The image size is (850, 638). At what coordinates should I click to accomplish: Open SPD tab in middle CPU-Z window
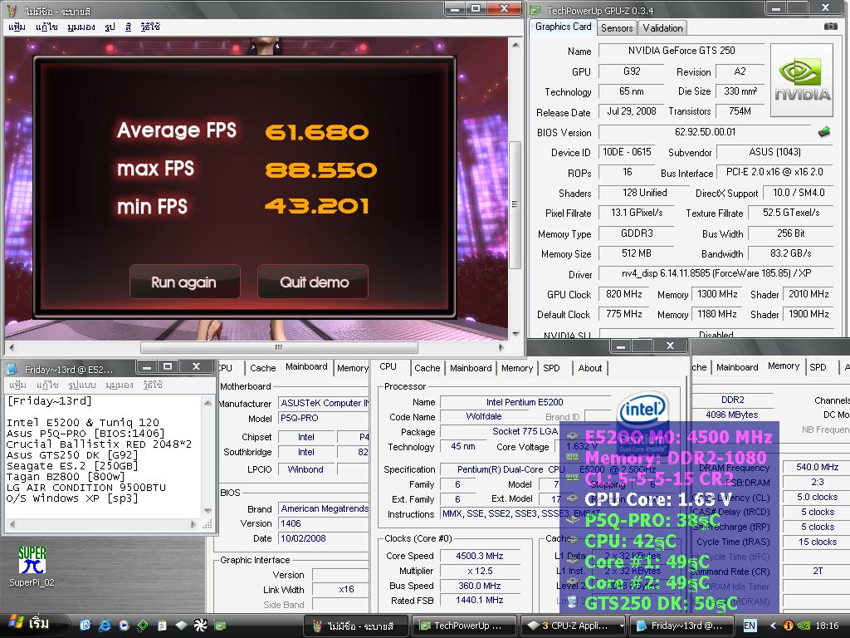click(x=551, y=368)
